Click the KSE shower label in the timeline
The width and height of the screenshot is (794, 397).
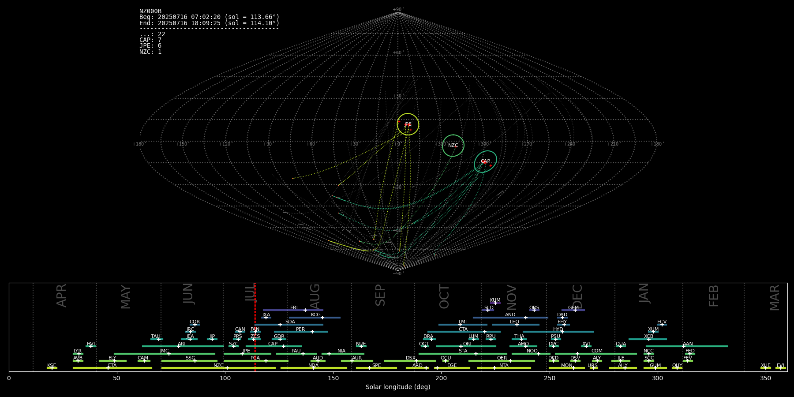pyautogui.click(x=52, y=365)
